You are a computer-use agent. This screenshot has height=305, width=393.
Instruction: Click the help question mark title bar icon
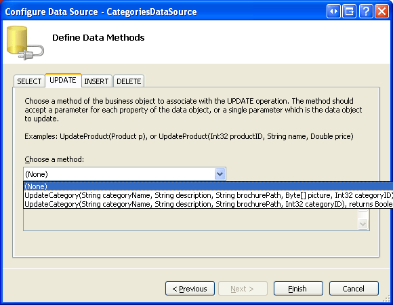[366, 12]
